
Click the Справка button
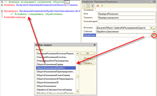[x=88, y=63]
